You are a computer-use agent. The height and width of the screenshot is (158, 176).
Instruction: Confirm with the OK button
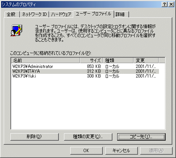coord(87,151)
